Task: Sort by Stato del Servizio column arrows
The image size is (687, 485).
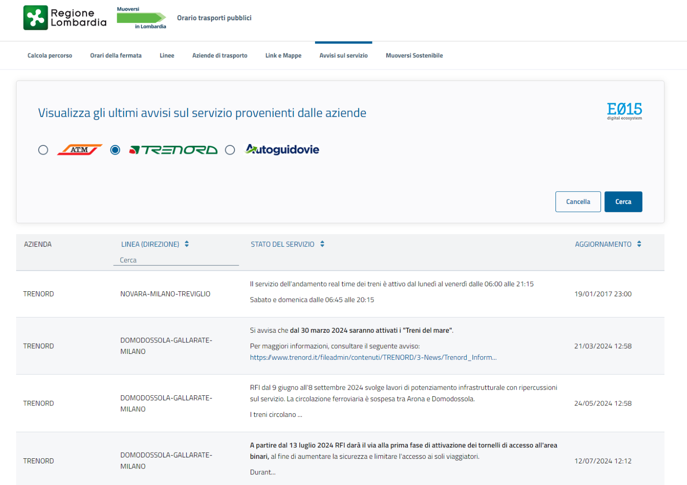Action: [x=322, y=244]
